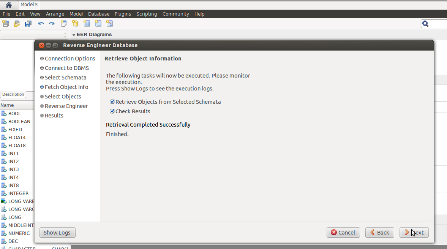Open the Database menu
Screen dimensions: 447x249
98,14
